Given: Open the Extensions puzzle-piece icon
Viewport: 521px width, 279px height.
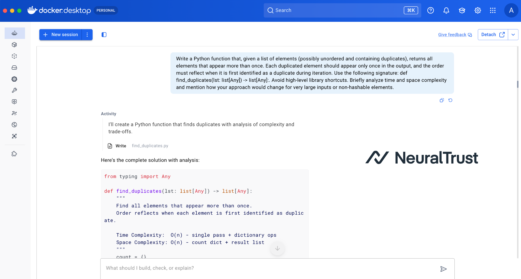Looking at the screenshot, I should [x=14, y=154].
